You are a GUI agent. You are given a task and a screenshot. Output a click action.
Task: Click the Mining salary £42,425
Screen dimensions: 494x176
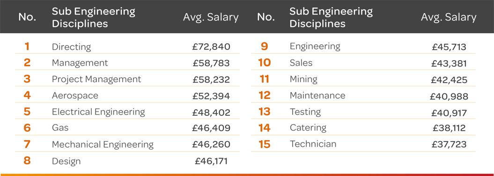click(x=449, y=80)
